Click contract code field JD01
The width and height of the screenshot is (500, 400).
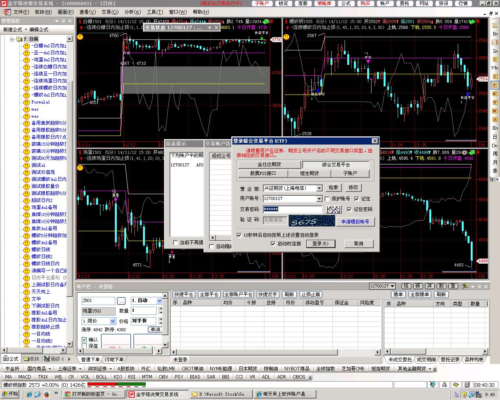(x=98, y=301)
